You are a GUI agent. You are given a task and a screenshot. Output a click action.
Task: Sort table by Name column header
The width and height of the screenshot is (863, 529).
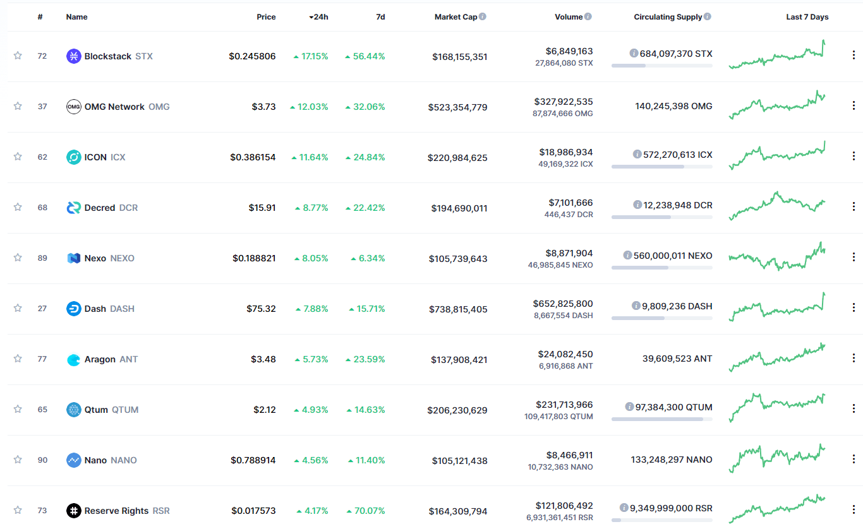point(76,17)
